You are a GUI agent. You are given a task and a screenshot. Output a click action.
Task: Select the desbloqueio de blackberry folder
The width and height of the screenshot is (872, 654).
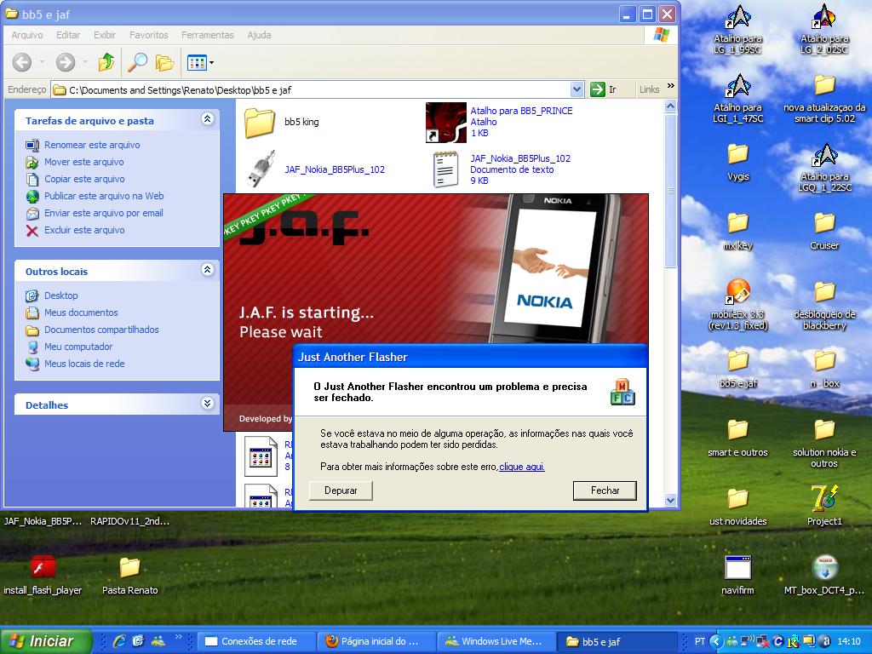(824, 305)
